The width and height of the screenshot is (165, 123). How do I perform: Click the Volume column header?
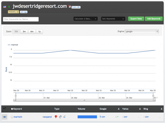tap(81, 109)
